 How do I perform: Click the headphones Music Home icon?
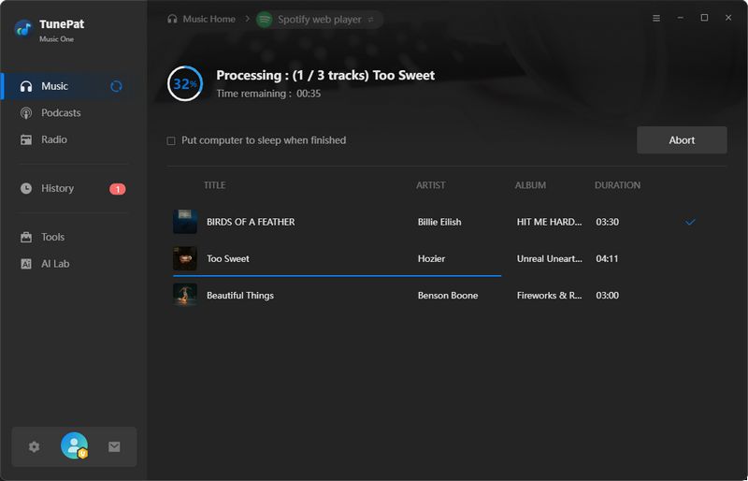pyautogui.click(x=172, y=20)
